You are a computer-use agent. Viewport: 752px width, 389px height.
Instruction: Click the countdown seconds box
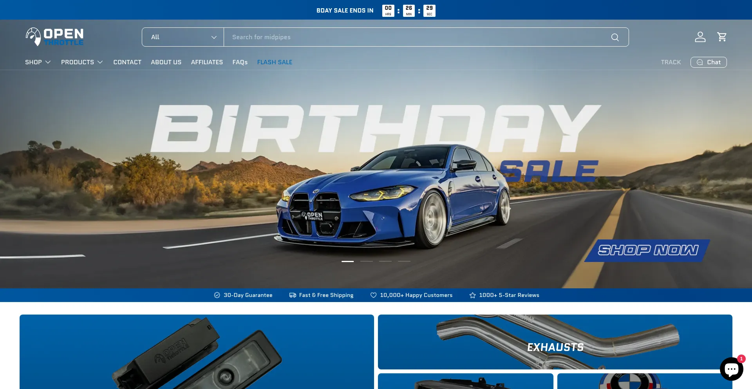click(429, 11)
